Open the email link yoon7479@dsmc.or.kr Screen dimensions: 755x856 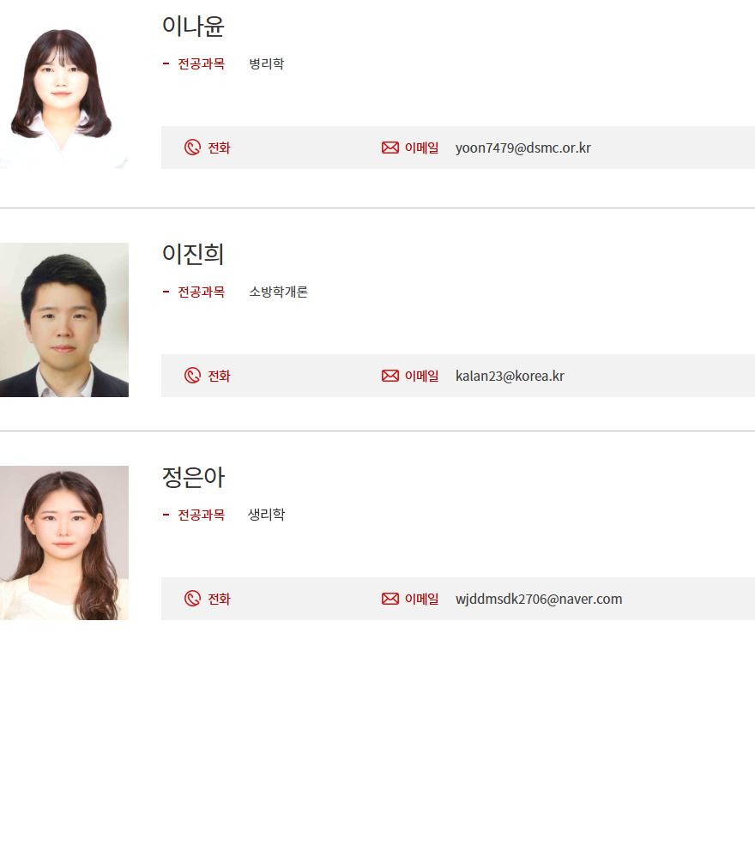(523, 148)
